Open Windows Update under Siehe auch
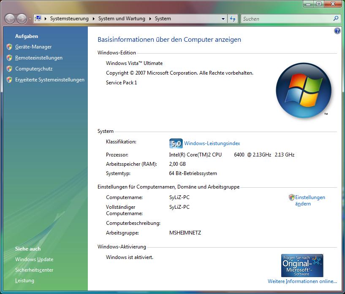The image size is (345, 294). [x=34, y=259]
